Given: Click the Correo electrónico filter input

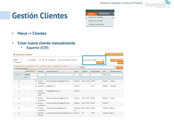Looking at the screenshot, I should pos(60,75).
